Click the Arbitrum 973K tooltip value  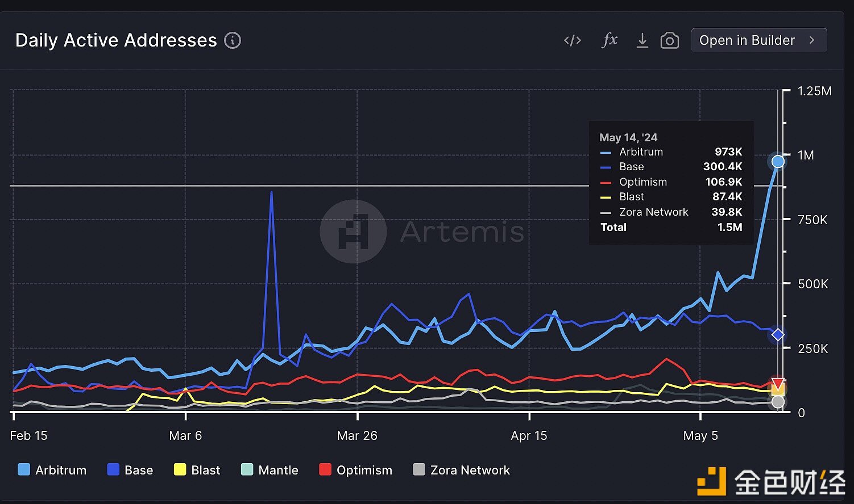[728, 152]
